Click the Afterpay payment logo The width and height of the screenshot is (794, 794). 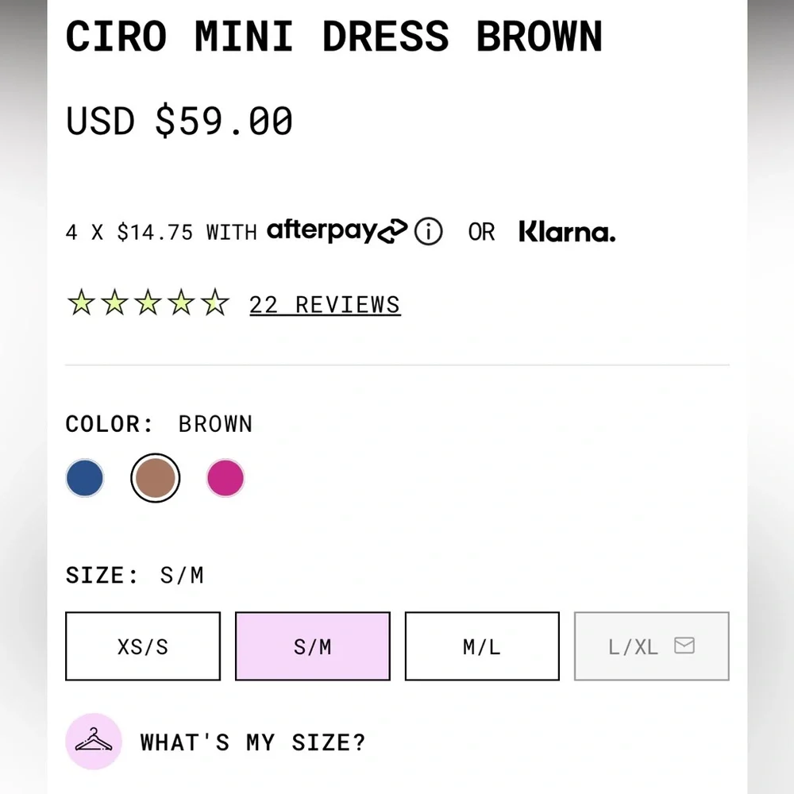pos(333,231)
